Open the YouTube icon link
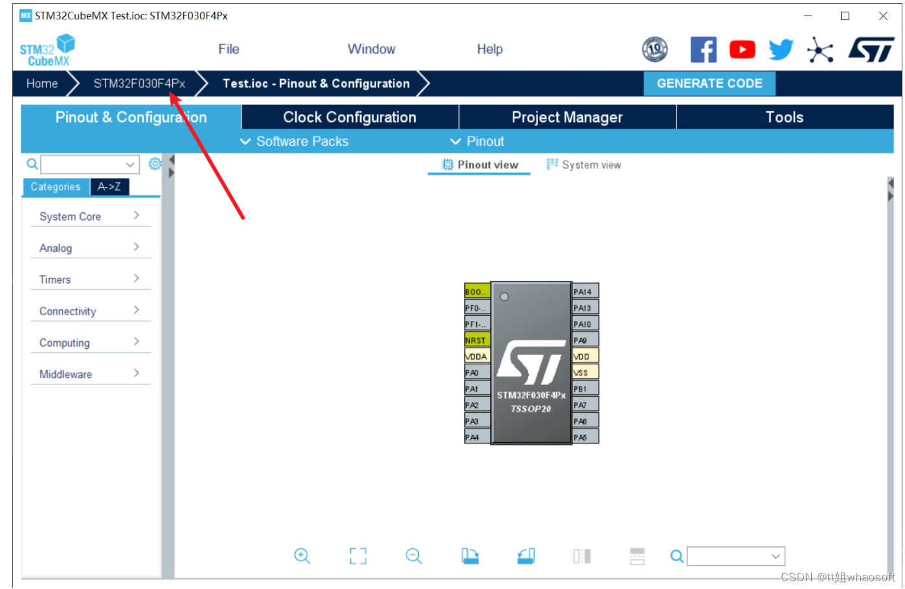This screenshot has width=905, height=589. (742, 49)
